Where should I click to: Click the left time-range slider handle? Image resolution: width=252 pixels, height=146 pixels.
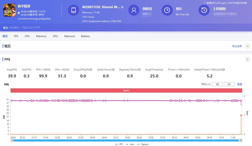pyautogui.click(x=12, y=140)
